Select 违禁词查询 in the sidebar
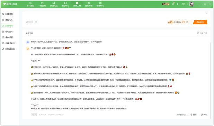 tap(8, 43)
